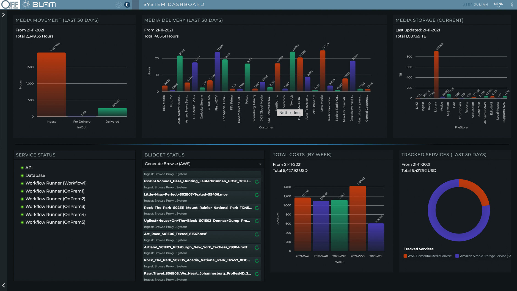517x291 pixels.
Task: Click refresh icon for Rock_The_Park_S02E15 Acadia row
Action: pyautogui.click(x=257, y=260)
